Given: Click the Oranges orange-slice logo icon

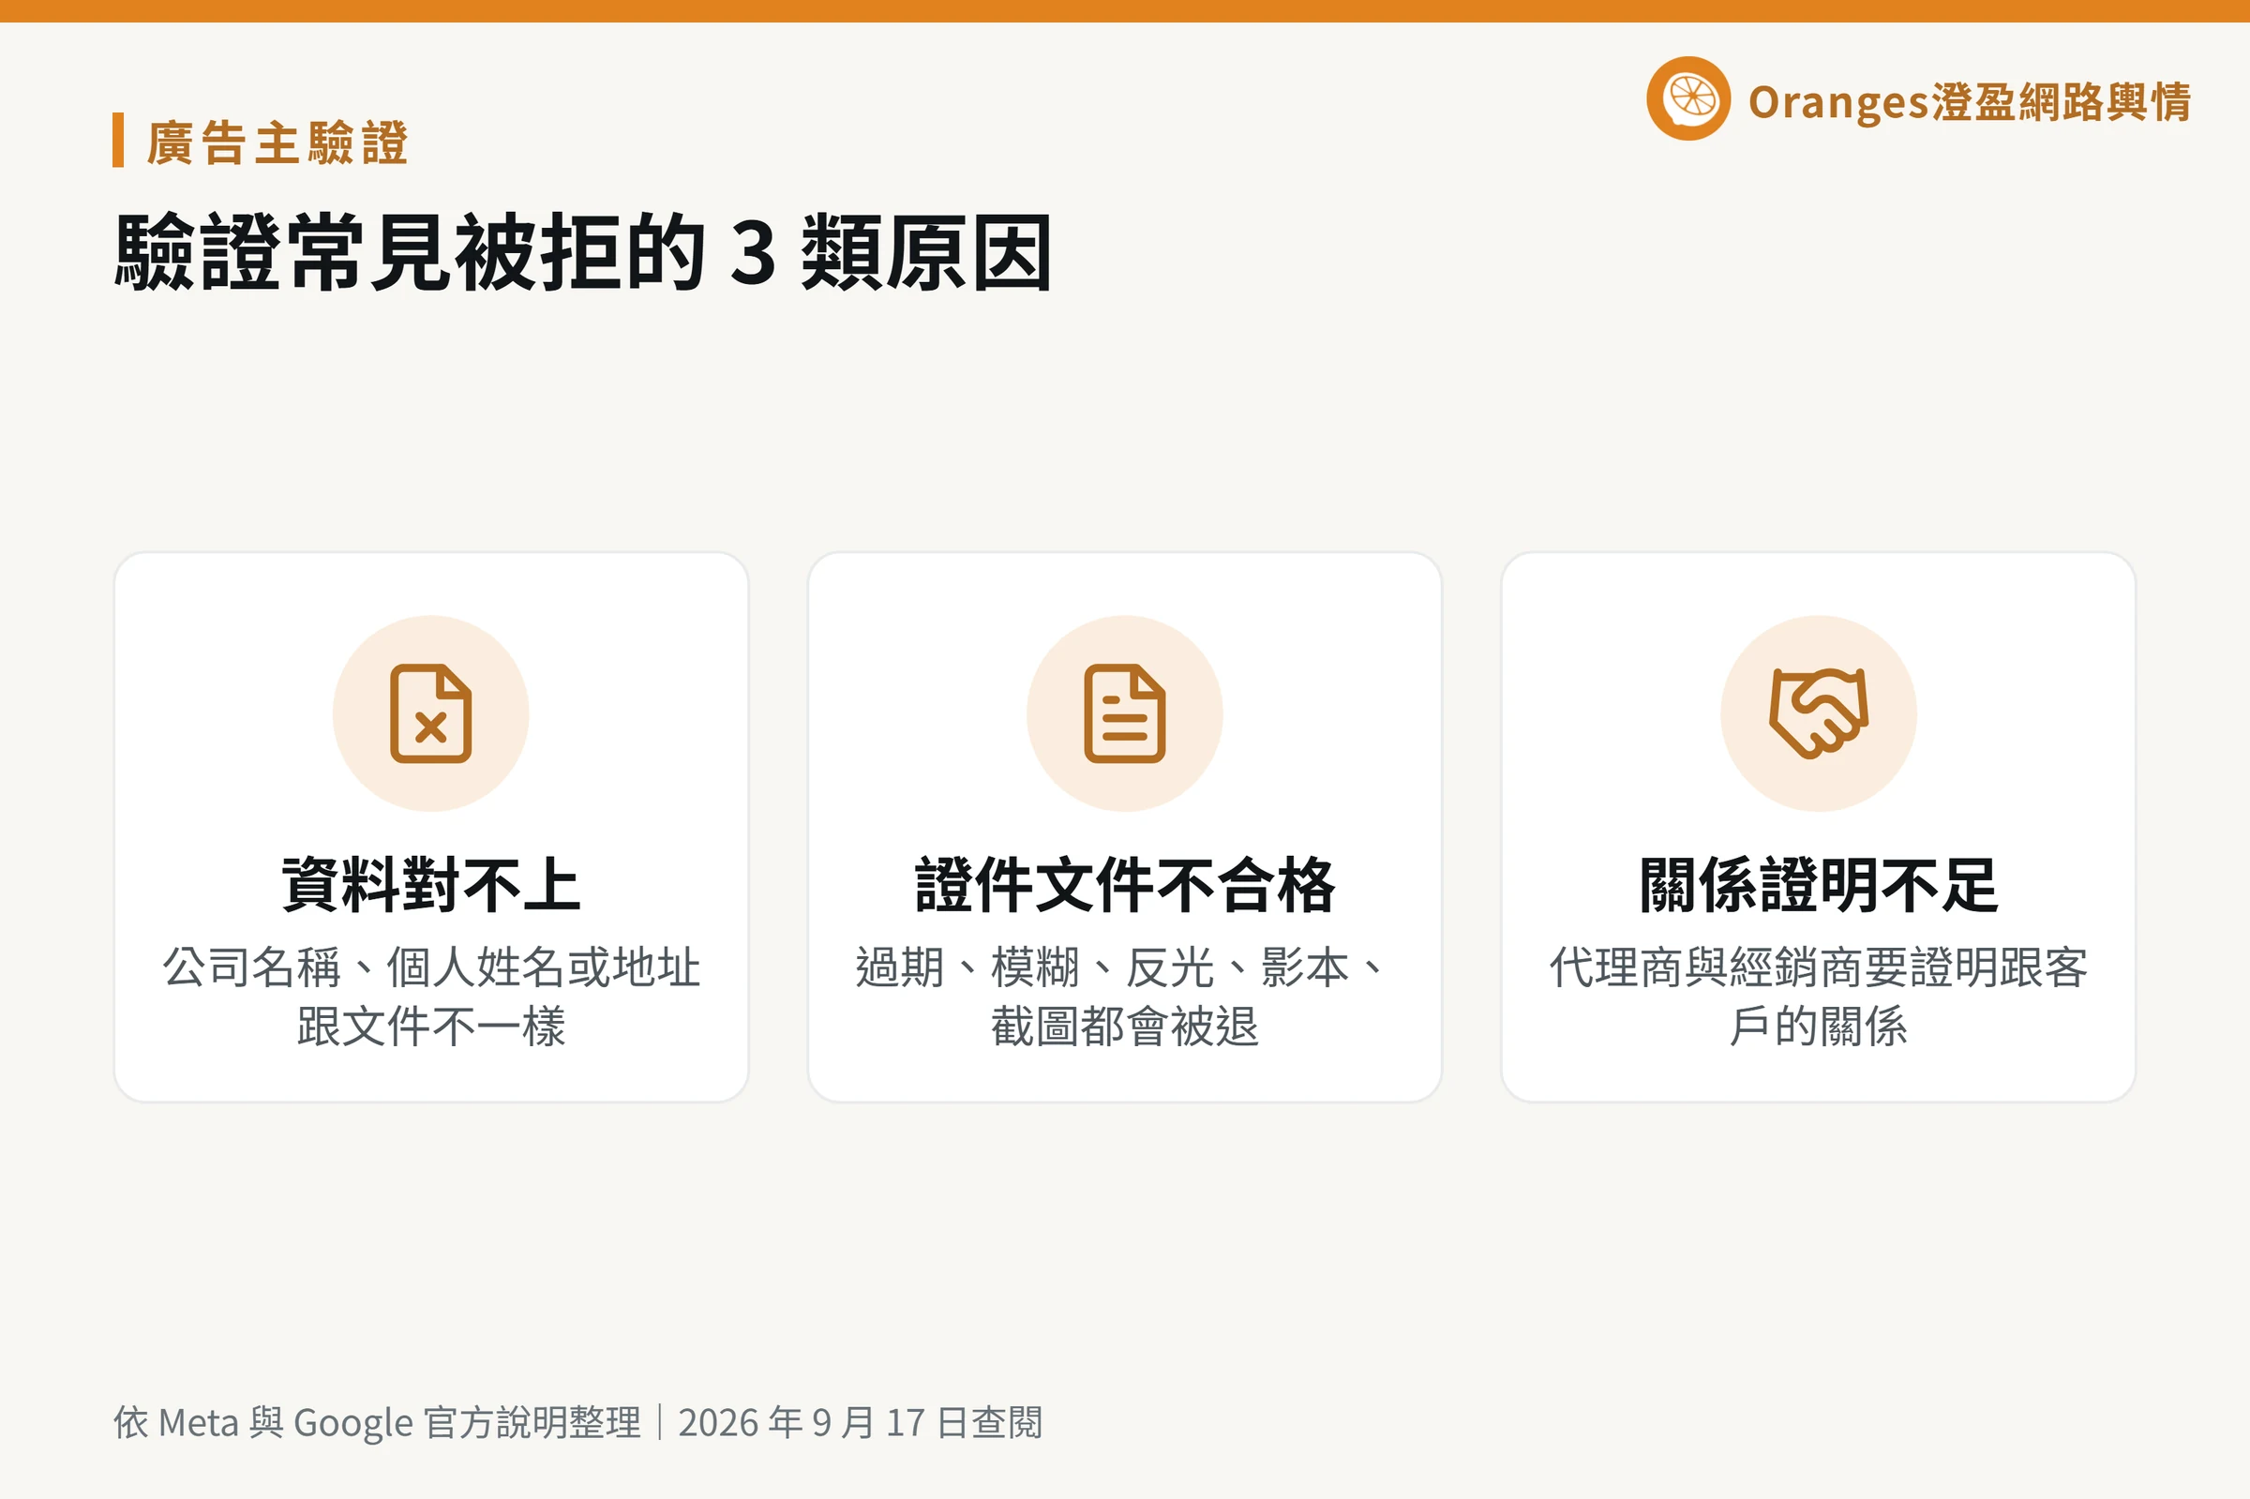Looking at the screenshot, I should [1689, 98].
